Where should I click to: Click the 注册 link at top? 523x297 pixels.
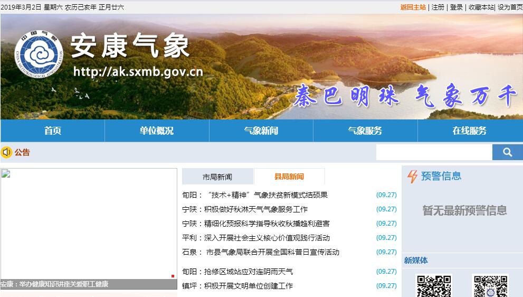coord(438,7)
